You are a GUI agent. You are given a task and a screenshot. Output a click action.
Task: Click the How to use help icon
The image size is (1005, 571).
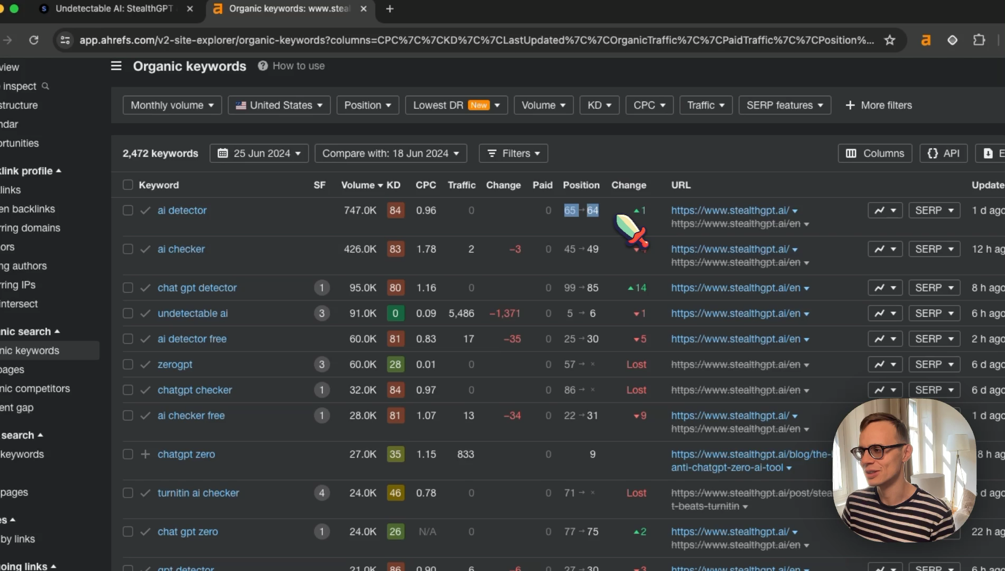263,66
